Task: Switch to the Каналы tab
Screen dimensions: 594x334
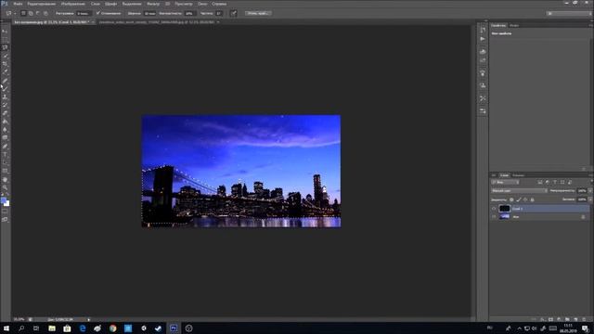Action: (518, 175)
